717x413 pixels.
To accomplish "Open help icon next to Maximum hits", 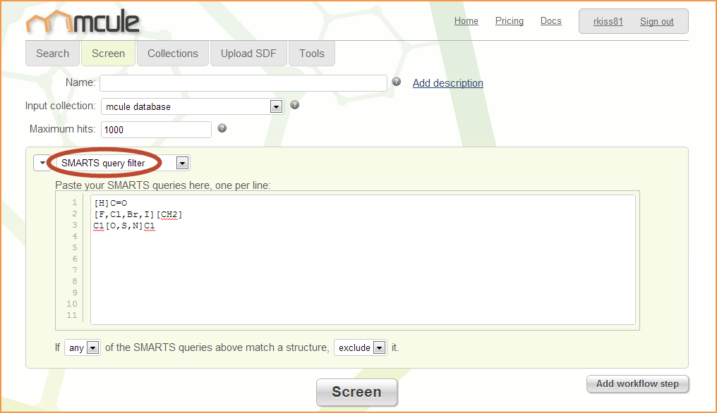I will click(222, 128).
